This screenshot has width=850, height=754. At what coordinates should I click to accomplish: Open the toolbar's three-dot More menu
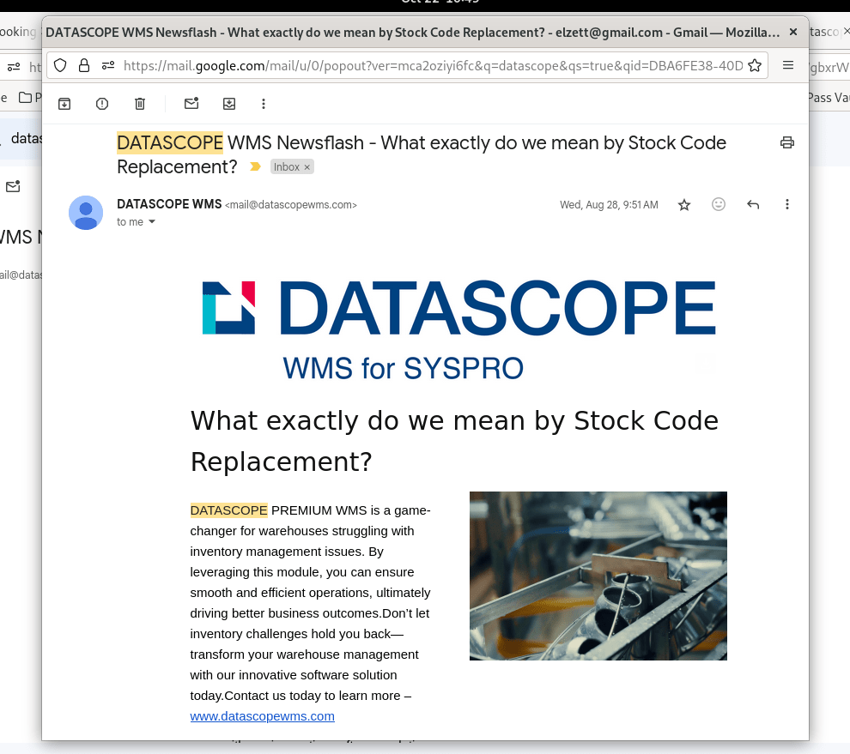coord(264,104)
